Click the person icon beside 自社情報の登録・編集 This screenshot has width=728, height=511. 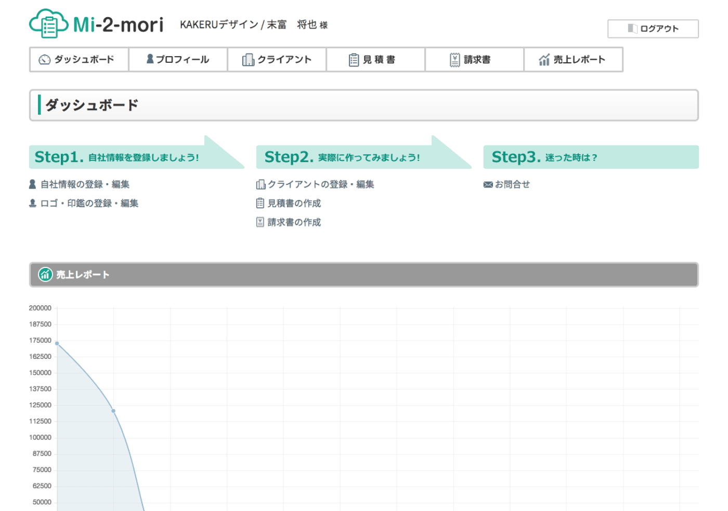(x=33, y=184)
